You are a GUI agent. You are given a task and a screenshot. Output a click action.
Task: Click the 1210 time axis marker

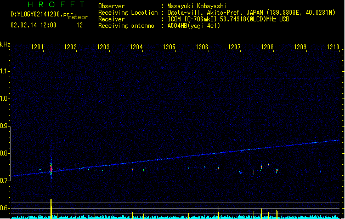pos(333,47)
